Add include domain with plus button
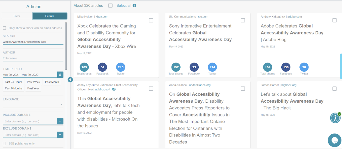Image resolution: width=342 pixels, height=149 pixels. 60,121
